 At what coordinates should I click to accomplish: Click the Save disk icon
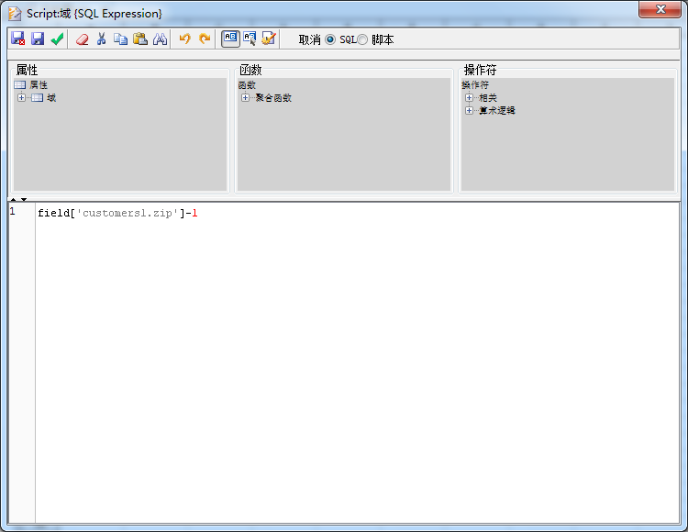point(38,39)
